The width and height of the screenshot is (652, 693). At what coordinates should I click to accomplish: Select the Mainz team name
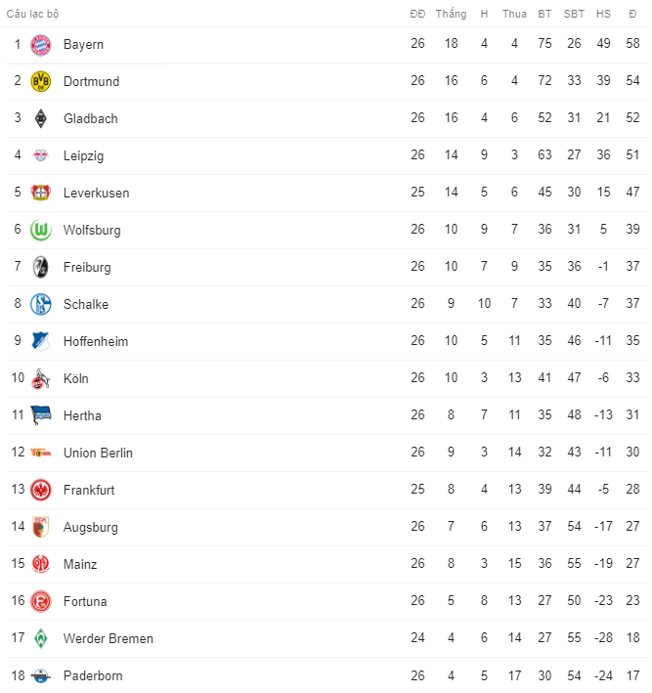[x=80, y=565]
